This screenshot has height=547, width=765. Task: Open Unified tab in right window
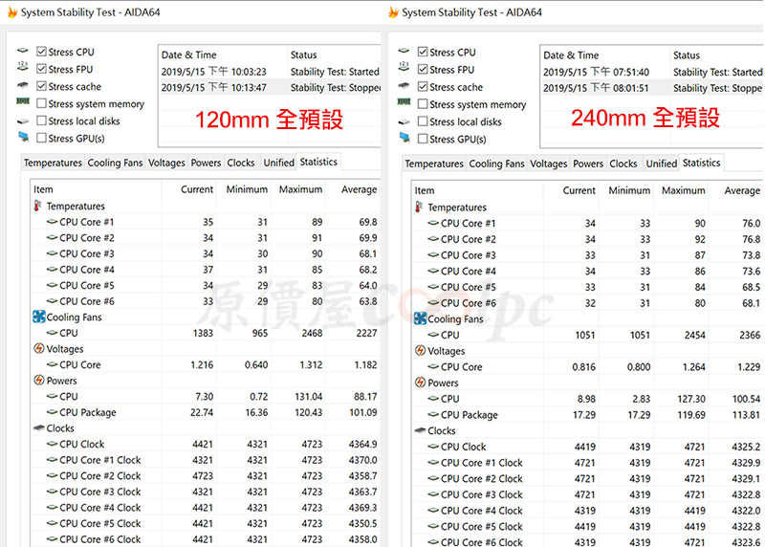coord(662,164)
